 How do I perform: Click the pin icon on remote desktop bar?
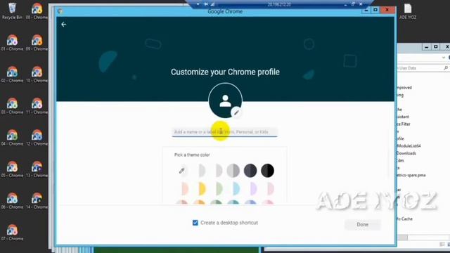tap(206, 4)
